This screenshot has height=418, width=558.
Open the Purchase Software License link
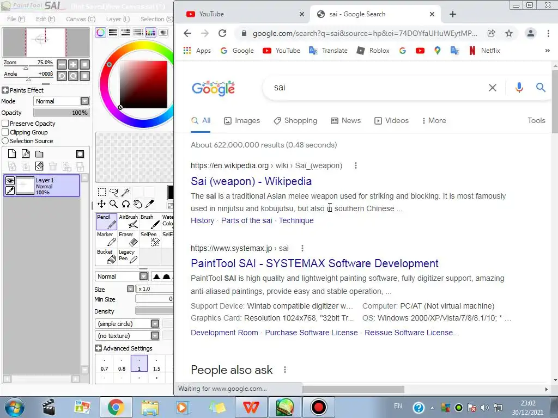pyautogui.click(x=311, y=333)
